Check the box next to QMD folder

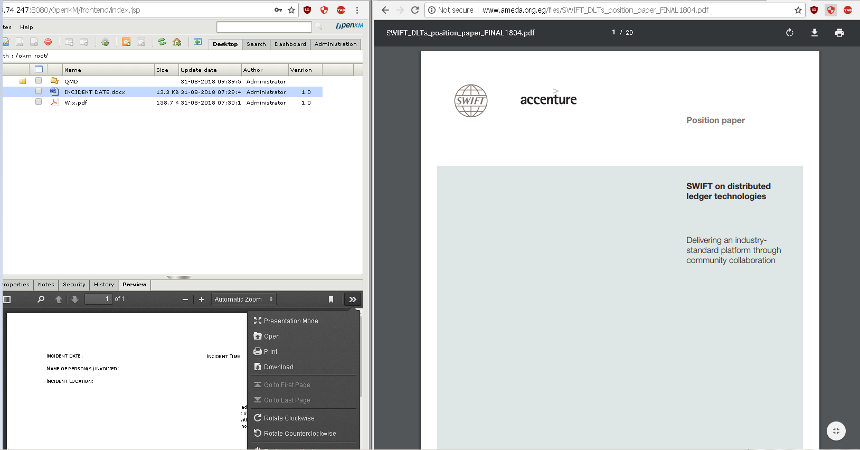coord(39,81)
